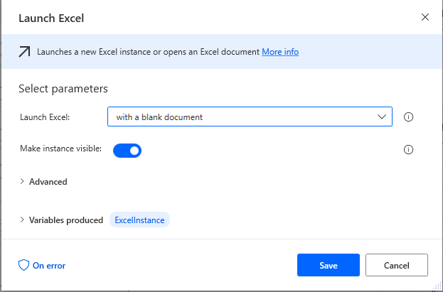Open the On error settings

pos(42,266)
